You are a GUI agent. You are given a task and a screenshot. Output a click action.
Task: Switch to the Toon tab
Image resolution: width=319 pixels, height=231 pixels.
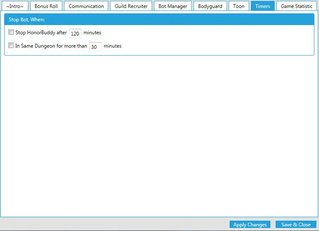click(239, 6)
